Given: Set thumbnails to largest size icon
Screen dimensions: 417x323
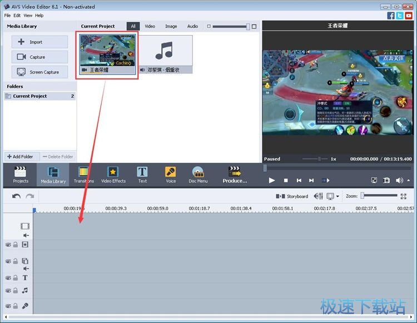Looking at the screenshot, I should 254,26.
